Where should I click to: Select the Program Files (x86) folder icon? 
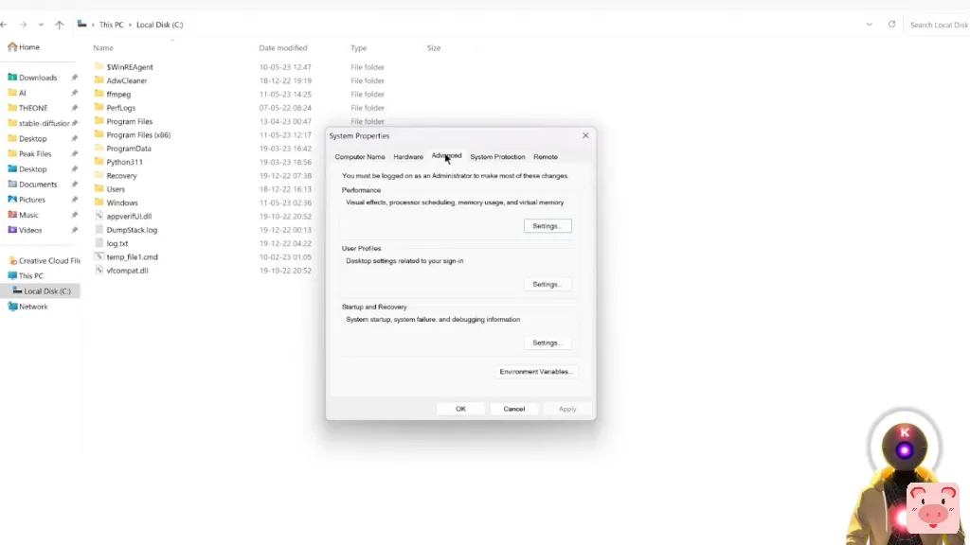[x=99, y=134]
